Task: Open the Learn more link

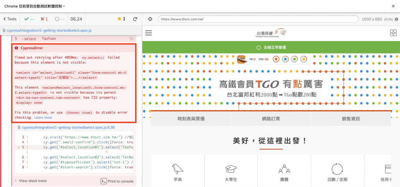Action: (43, 118)
